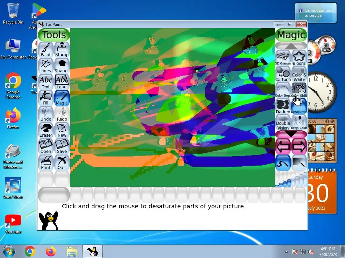Click the muted volume tray icon

tap(311, 252)
